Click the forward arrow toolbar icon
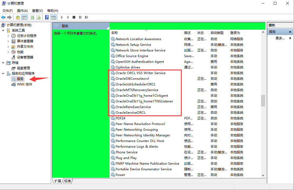The width and height of the screenshot is (294, 190). (x=9, y=18)
